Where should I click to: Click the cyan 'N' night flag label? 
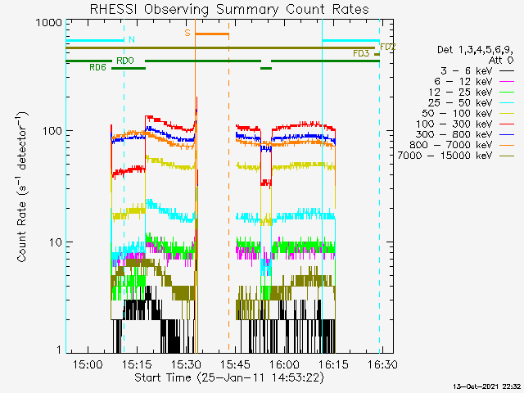pos(132,39)
